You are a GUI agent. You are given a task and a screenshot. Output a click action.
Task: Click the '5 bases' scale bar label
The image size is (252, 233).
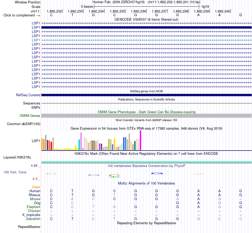[x=87, y=7]
